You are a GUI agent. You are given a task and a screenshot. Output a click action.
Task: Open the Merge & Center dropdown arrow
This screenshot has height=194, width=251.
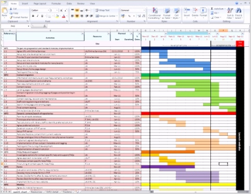pos(117,16)
